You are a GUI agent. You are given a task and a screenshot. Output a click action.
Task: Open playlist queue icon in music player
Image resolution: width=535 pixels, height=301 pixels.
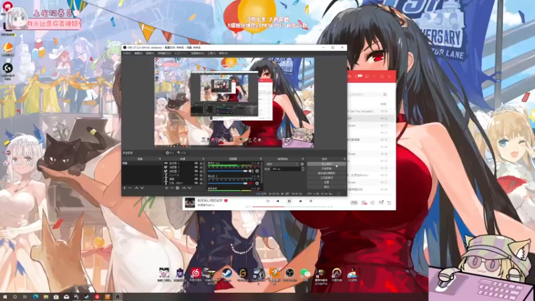point(389,203)
